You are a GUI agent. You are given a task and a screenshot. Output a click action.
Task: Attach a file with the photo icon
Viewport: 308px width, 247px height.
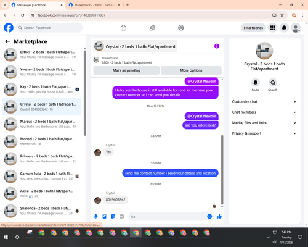104,216
